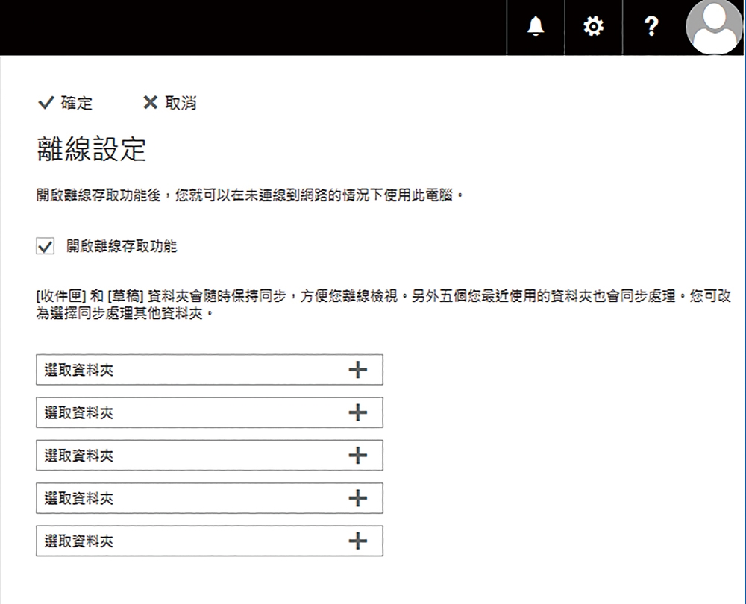Open the fifth 選取資料夾 field

coord(210,541)
